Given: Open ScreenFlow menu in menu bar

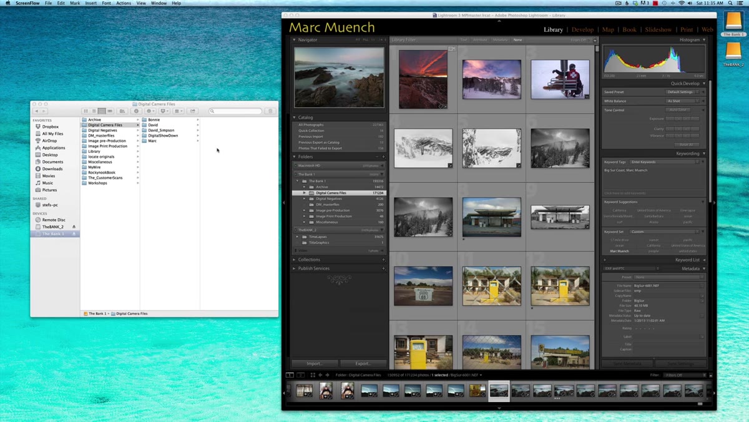Looking at the screenshot, I should [x=27, y=3].
